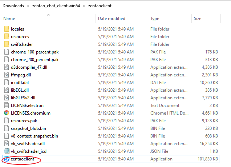Sort files by Size column header
Screen dimensions: 231x167
click(198, 19)
